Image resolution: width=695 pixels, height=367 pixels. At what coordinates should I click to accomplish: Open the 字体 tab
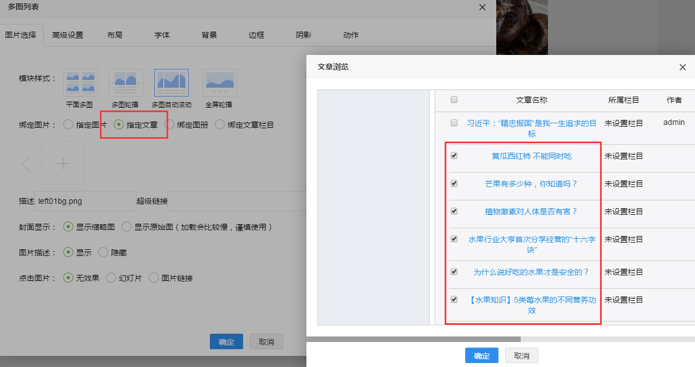point(162,35)
